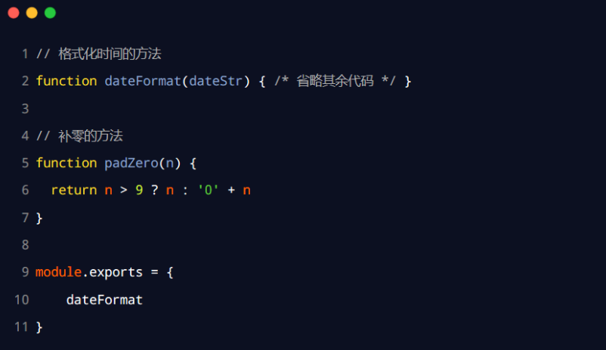The width and height of the screenshot is (606, 350).
Task: Click the yellow minimize dot
Action: (x=32, y=13)
